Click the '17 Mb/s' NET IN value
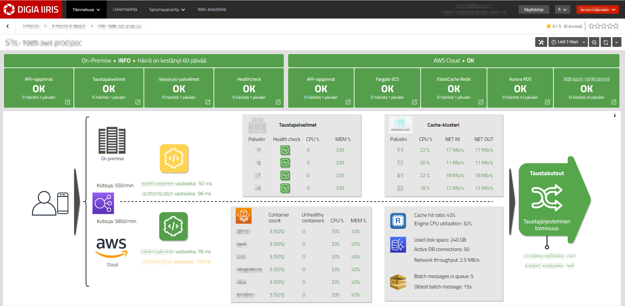Image resolution: width=625 pixels, height=306 pixels. pos(455,150)
